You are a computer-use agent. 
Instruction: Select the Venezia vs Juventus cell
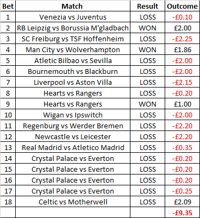coord(73,17)
